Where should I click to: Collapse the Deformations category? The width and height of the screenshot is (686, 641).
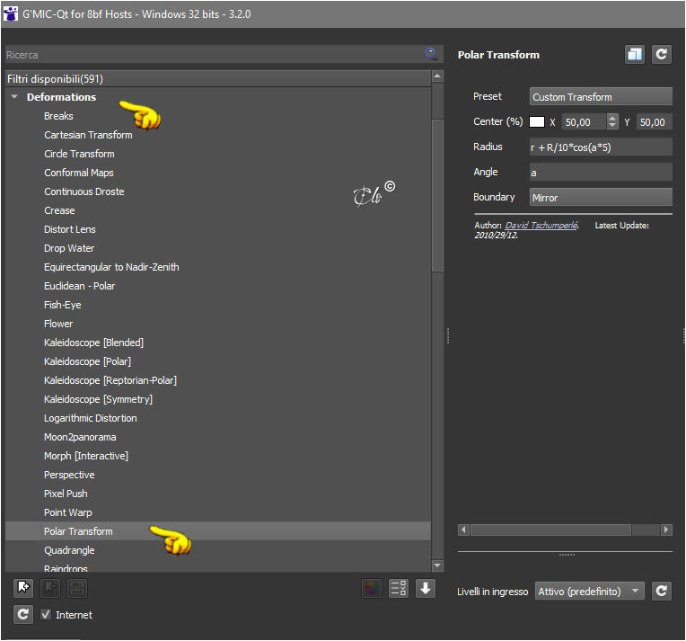click(14, 97)
